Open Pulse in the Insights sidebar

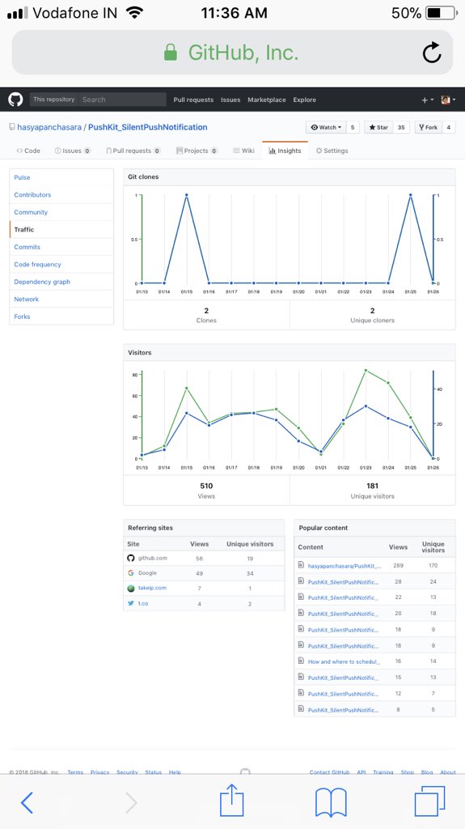point(61,177)
